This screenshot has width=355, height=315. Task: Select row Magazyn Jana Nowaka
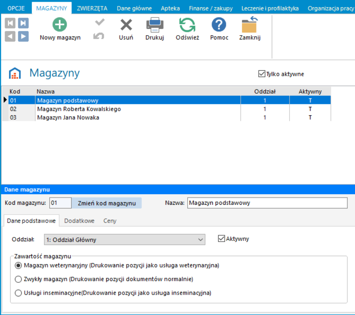pos(169,117)
